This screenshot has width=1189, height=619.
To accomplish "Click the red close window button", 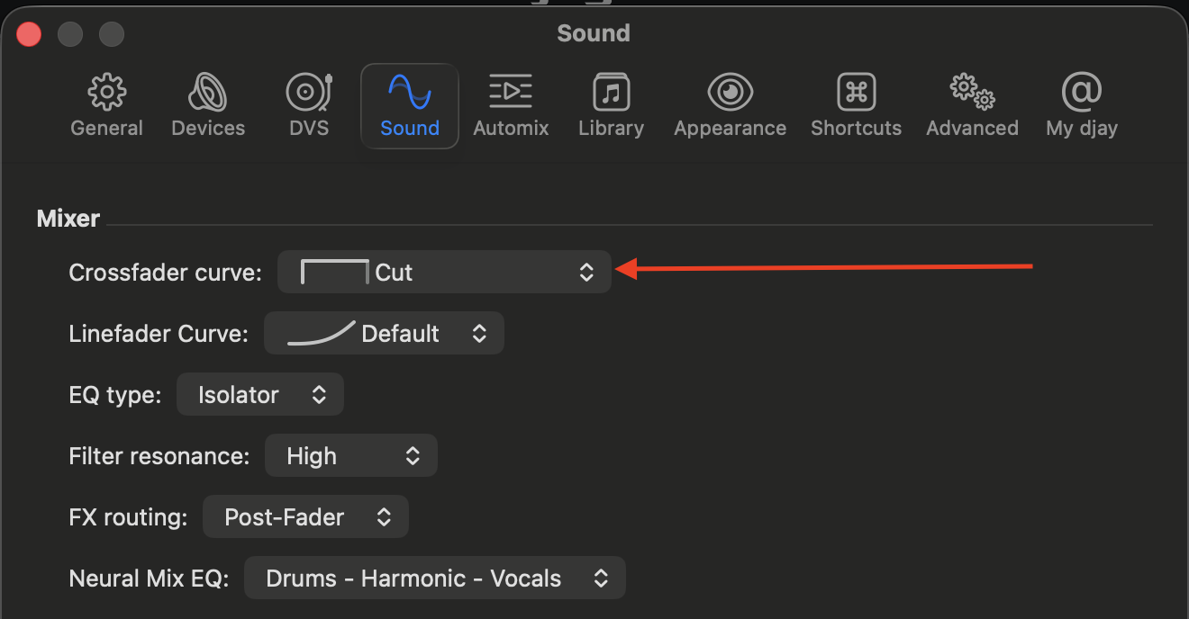I will pos(30,34).
